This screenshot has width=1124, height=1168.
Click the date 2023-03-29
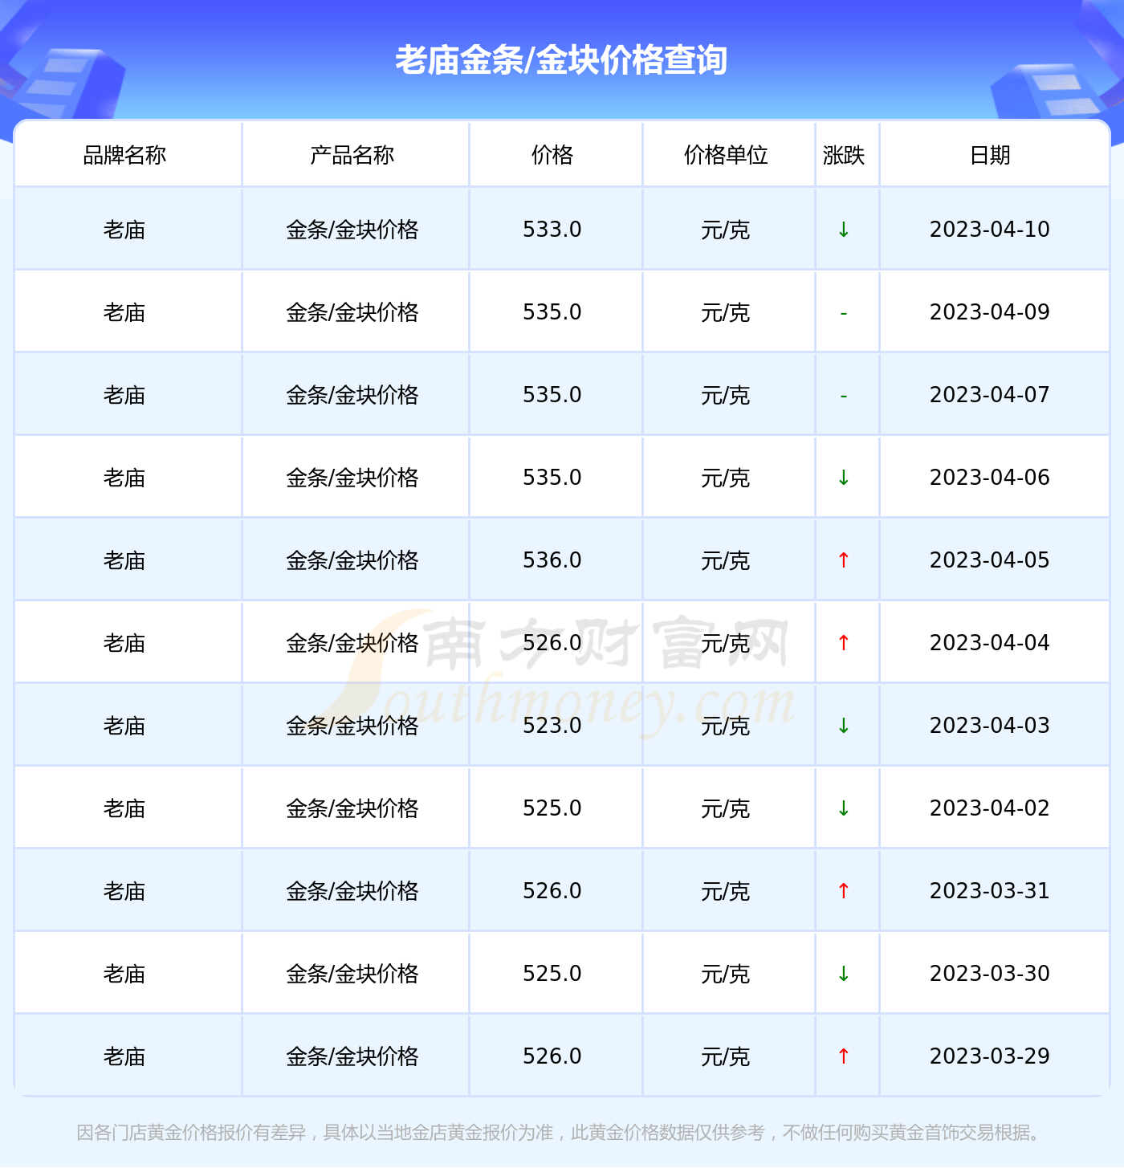click(x=990, y=1056)
